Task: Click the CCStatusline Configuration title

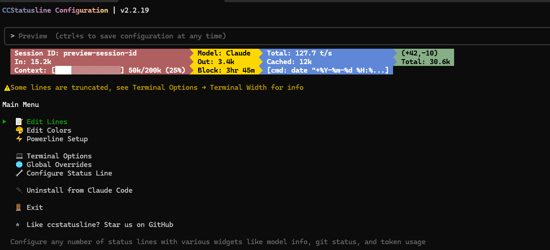Action: (55, 10)
